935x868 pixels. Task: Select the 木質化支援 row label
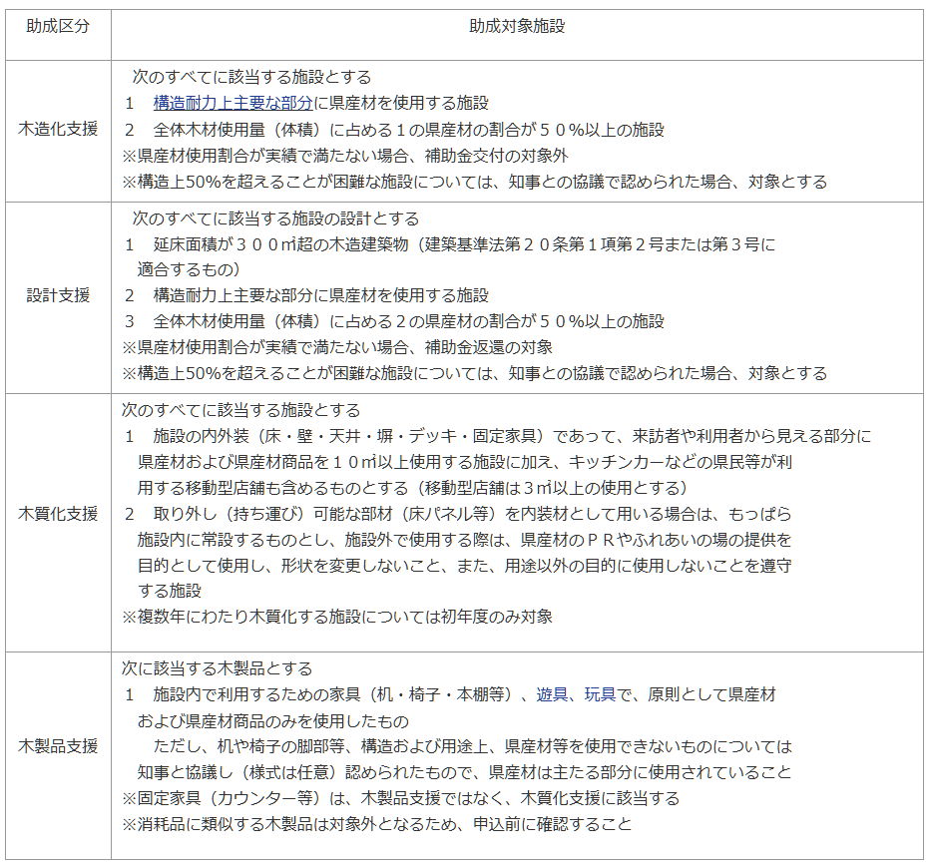[58, 514]
